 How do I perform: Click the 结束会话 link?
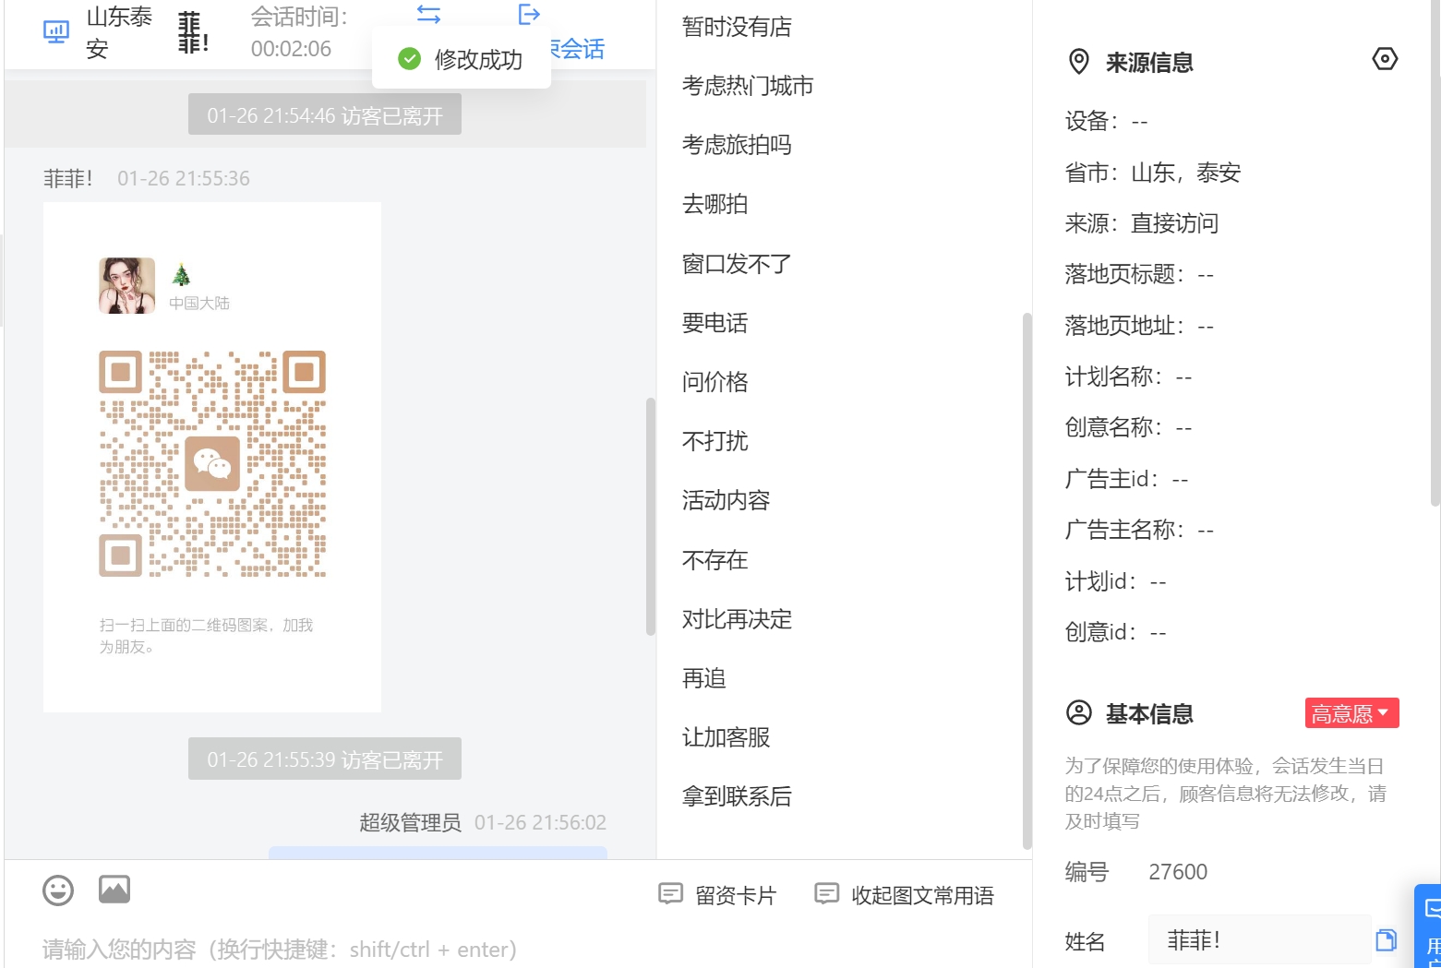579,49
